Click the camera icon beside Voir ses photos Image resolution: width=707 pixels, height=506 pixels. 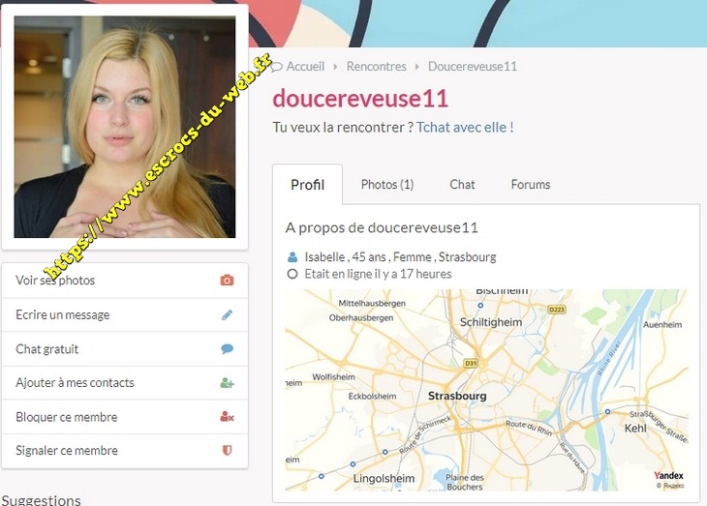[x=227, y=281]
